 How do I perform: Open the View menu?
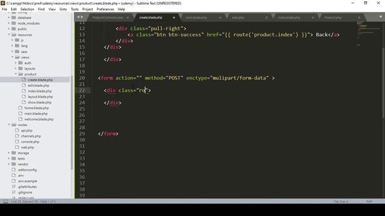(52, 9)
